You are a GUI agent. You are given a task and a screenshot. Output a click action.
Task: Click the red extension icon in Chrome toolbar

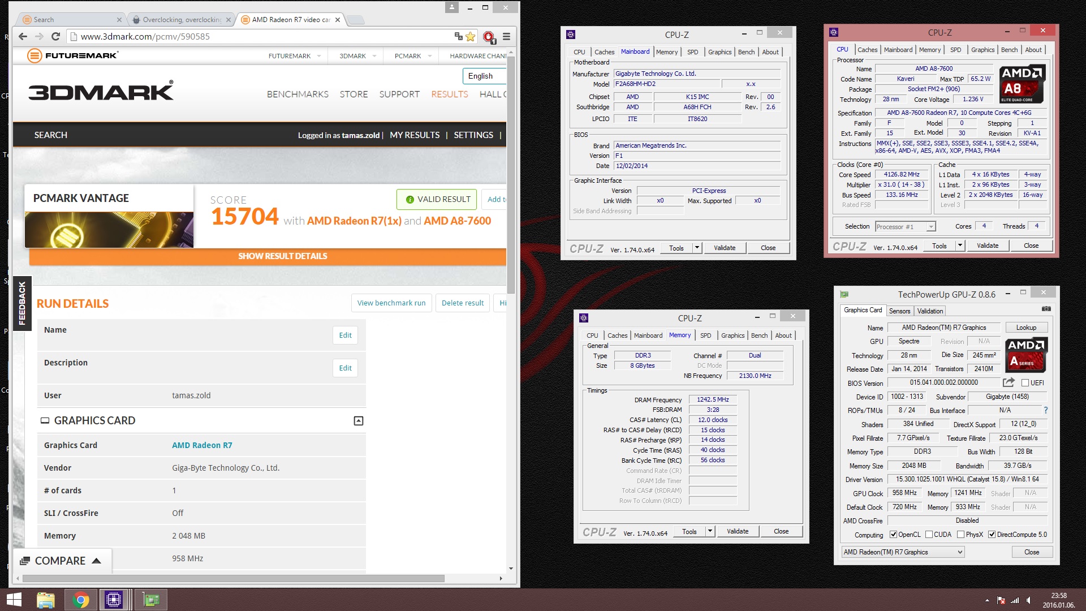[489, 37]
